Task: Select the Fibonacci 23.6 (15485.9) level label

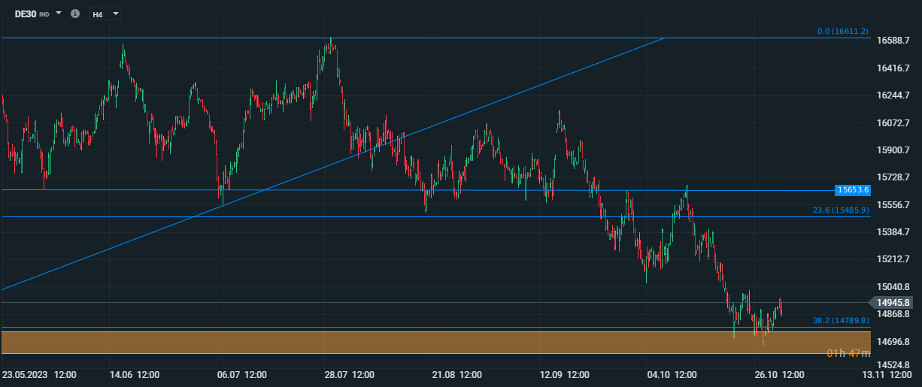Action: [841, 210]
